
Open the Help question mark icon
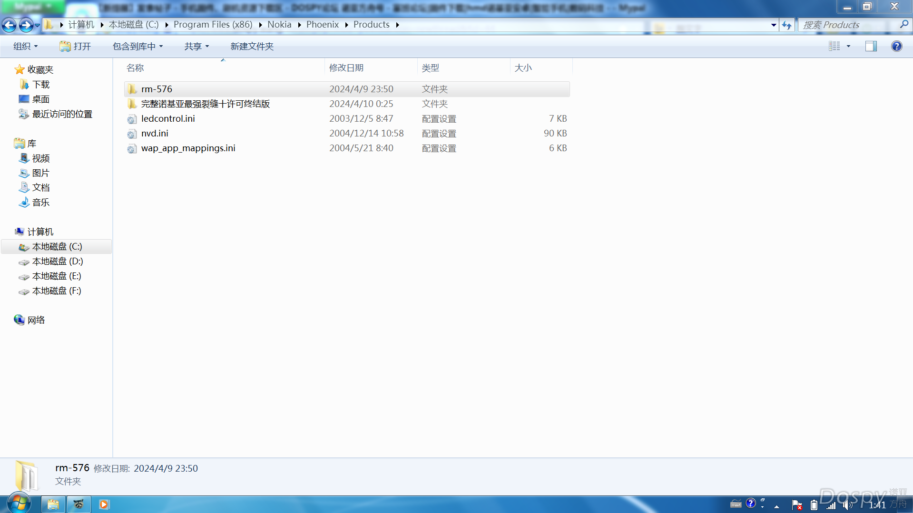point(896,46)
